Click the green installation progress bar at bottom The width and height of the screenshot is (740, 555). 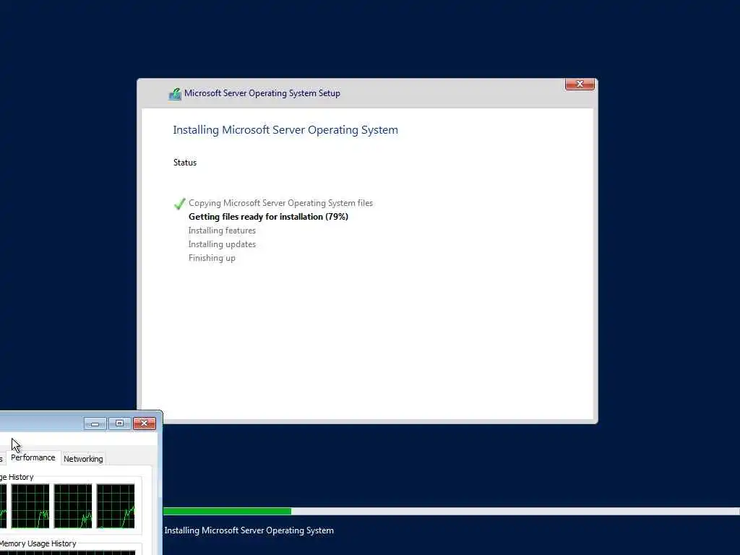tap(451, 511)
